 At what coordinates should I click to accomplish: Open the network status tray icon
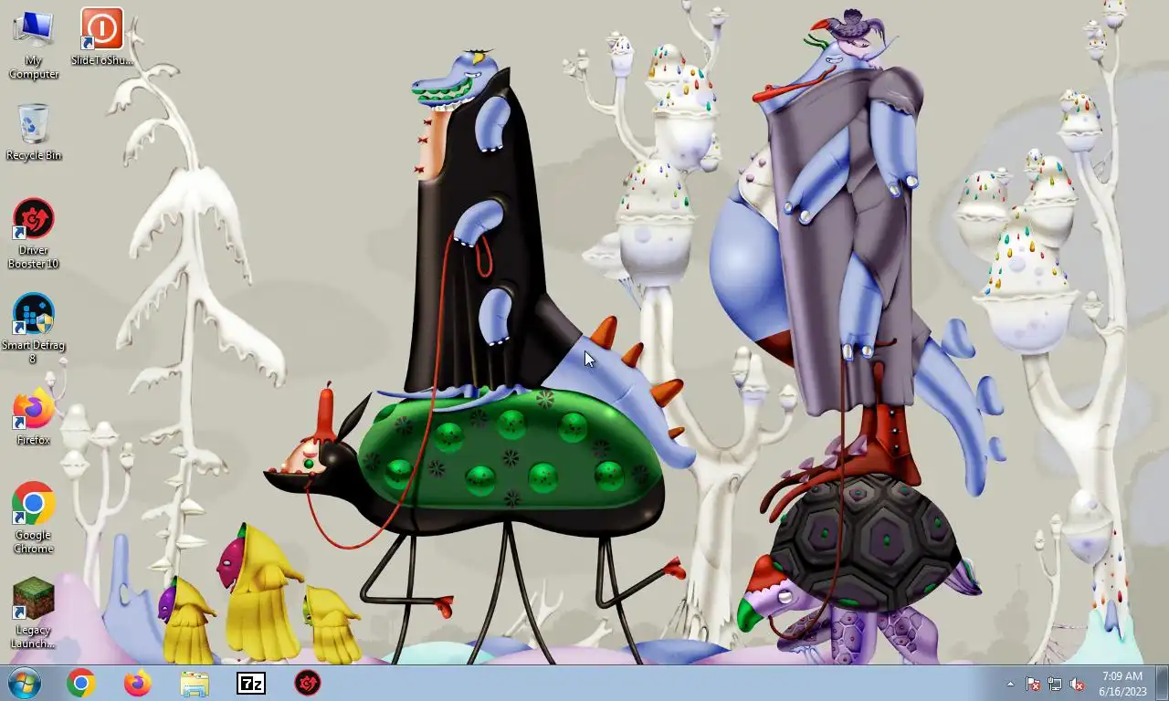(x=1055, y=684)
